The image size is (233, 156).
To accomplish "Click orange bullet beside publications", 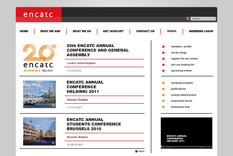I will pos(163,89).
